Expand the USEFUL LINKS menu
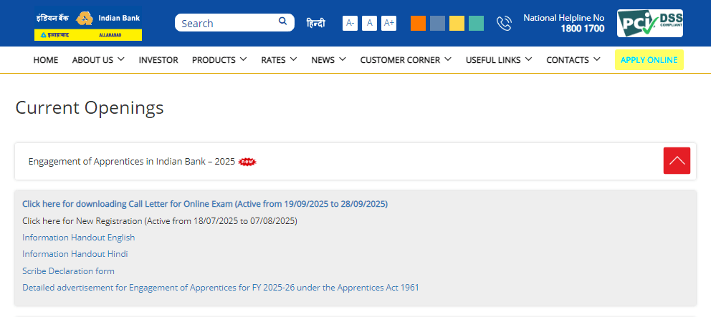The width and height of the screenshot is (711, 317). [500, 60]
